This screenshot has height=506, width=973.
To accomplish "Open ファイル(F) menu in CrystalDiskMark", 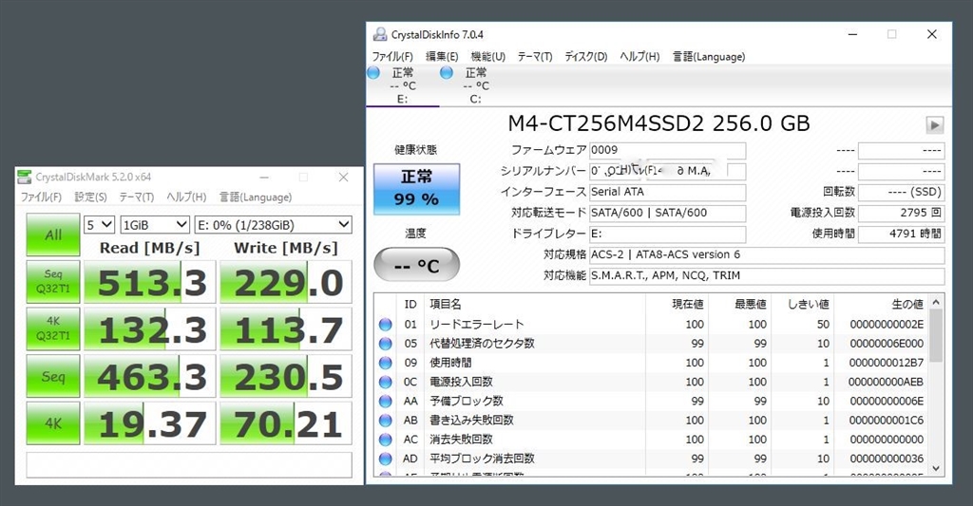I will [41, 197].
